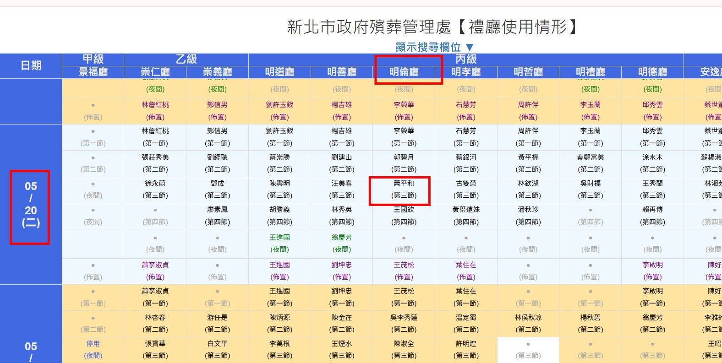Select the 廖素鳳 (第四節) cell
This screenshot has width=722, height=363.
point(218,216)
